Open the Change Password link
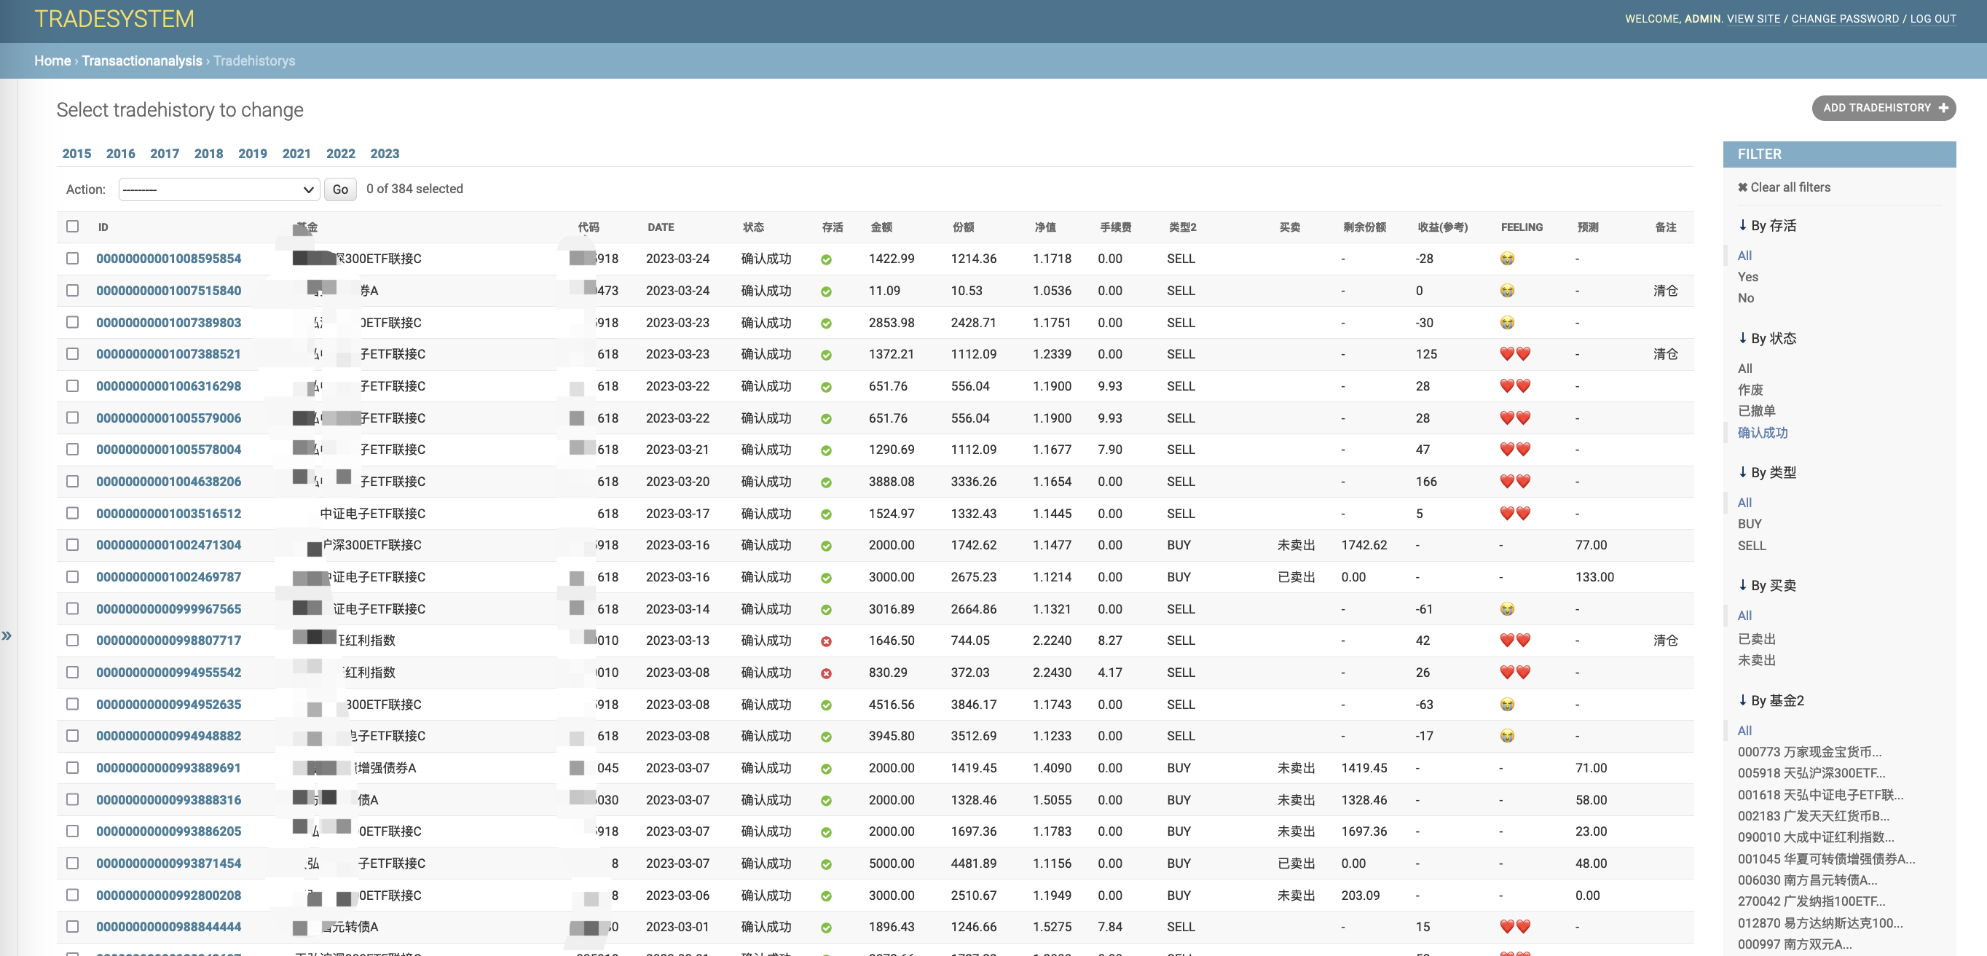 click(x=1844, y=18)
